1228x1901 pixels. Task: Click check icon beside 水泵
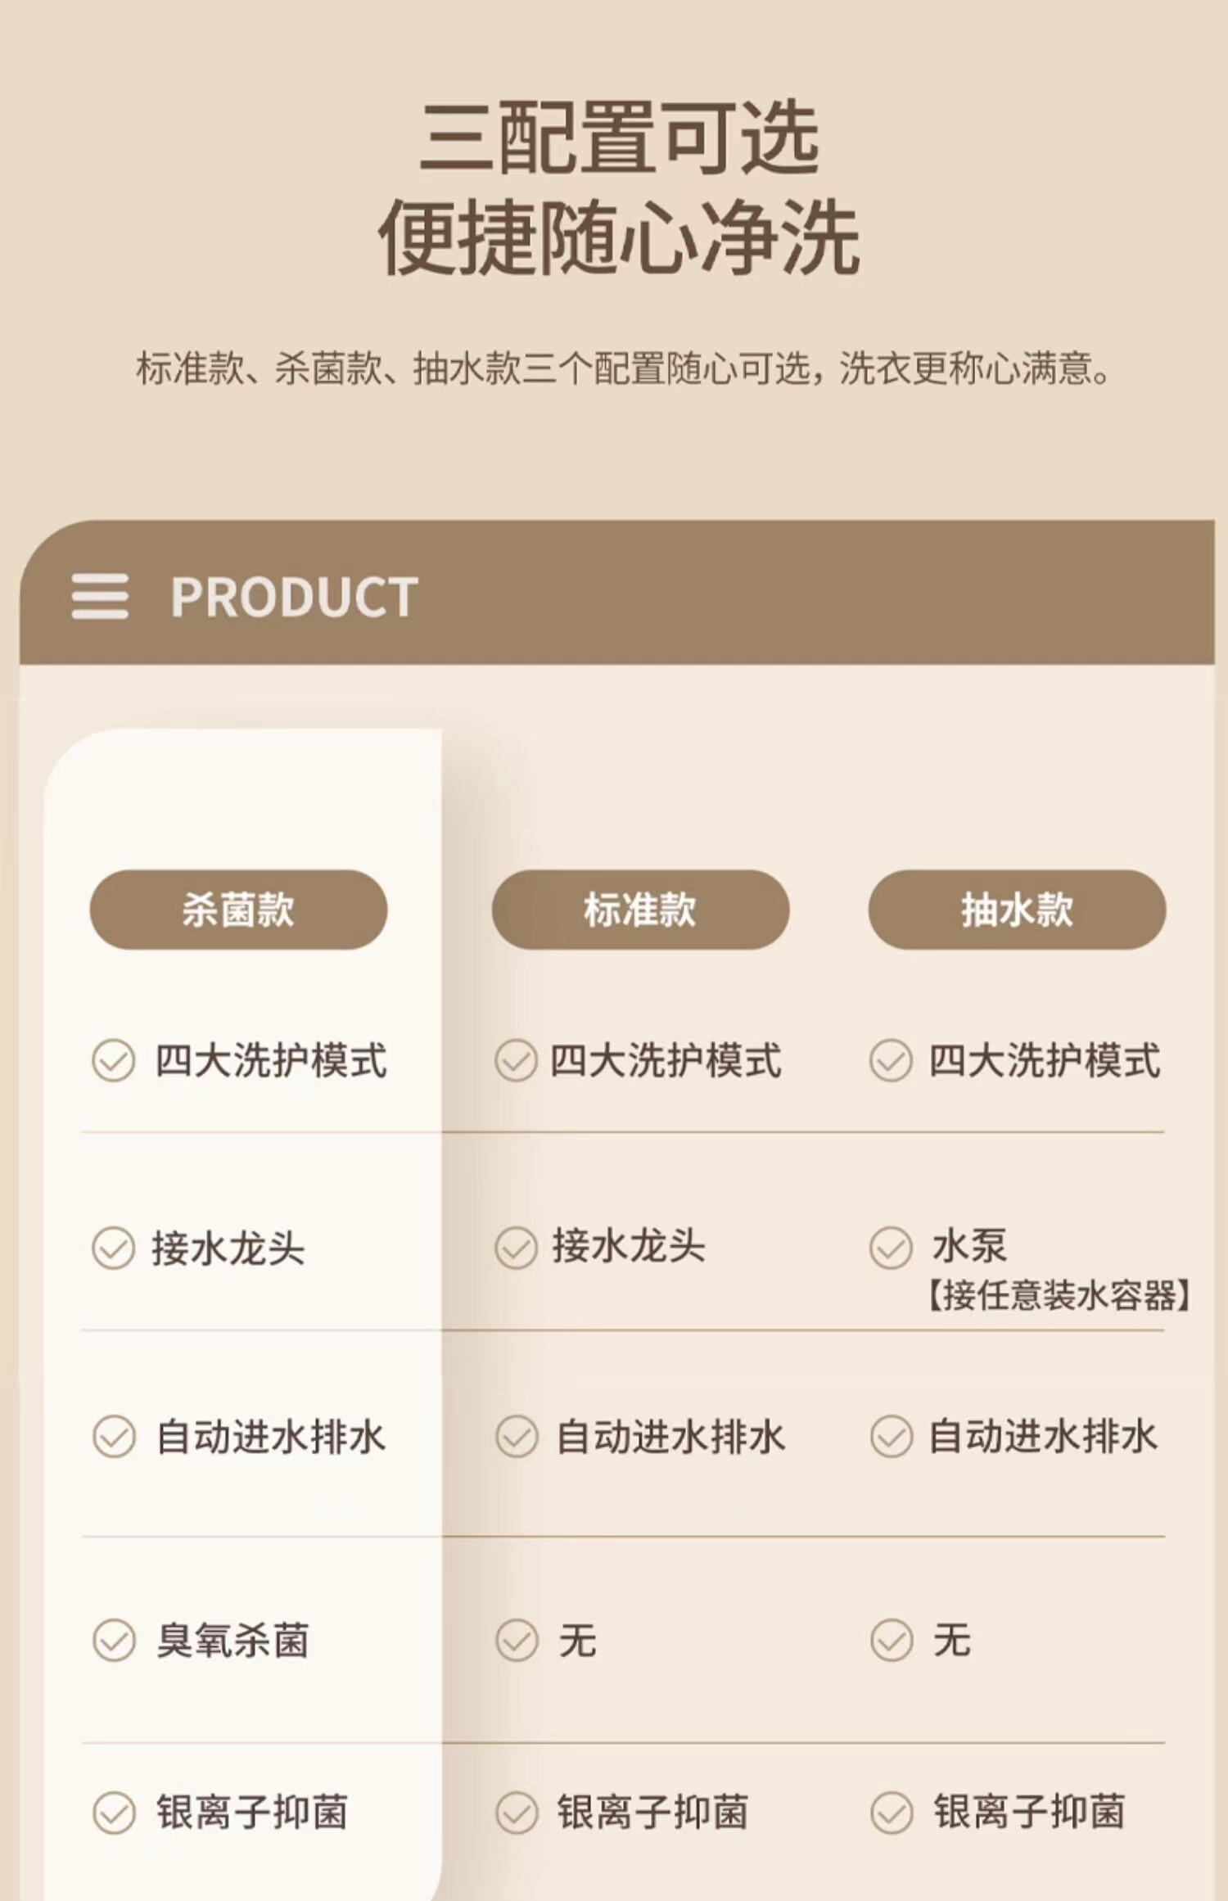(x=891, y=1248)
